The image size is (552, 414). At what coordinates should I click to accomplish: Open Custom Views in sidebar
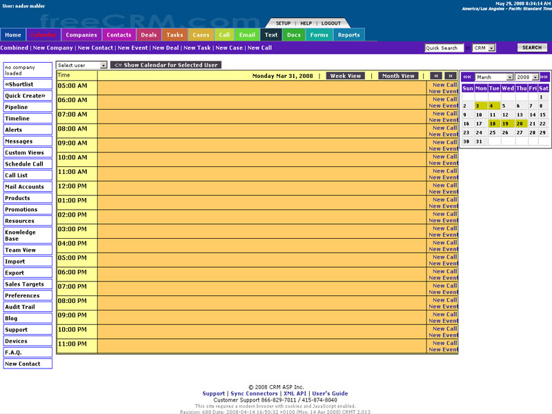pos(28,152)
